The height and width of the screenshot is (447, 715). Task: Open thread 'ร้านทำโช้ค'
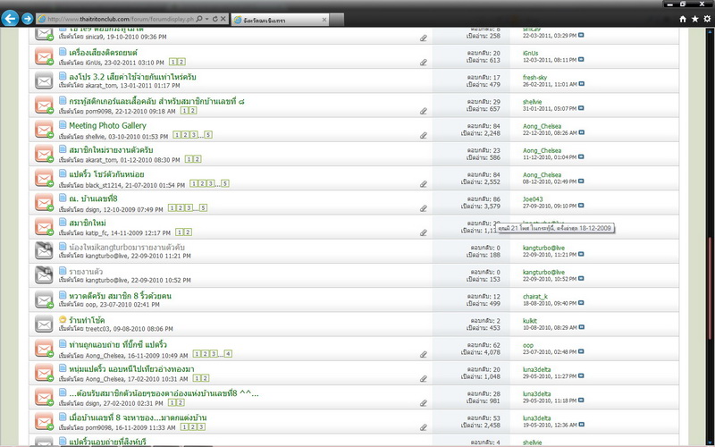pyautogui.click(x=87, y=320)
